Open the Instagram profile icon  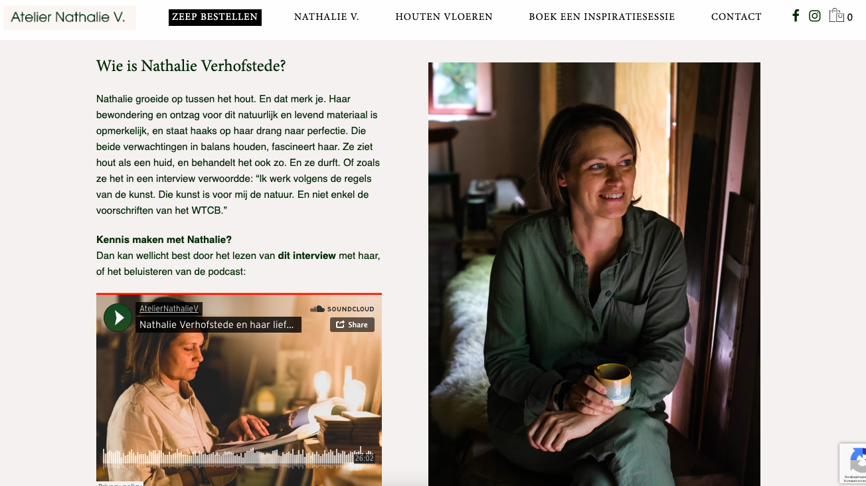point(815,16)
